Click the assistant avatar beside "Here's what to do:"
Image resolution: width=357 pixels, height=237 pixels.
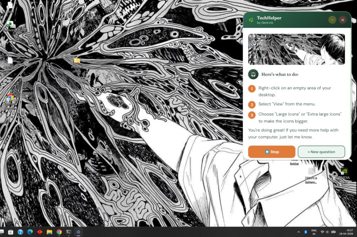point(253,74)
